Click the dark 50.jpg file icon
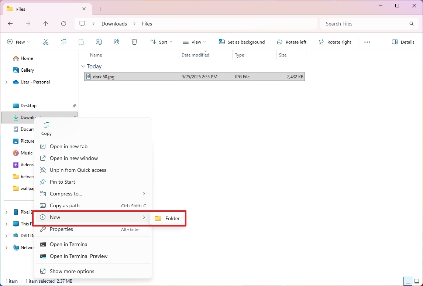Viewport: 423px width, 286px height. point(89,77)
